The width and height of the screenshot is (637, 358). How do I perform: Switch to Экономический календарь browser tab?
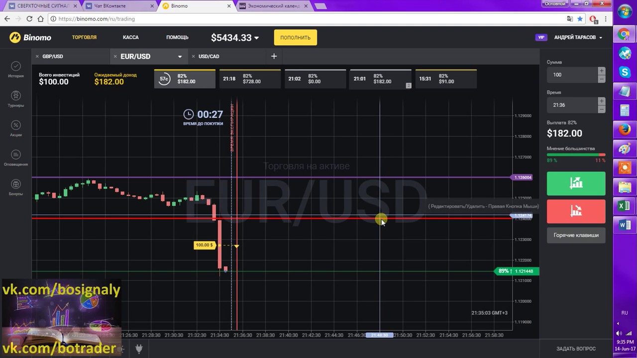pos(274,6)
